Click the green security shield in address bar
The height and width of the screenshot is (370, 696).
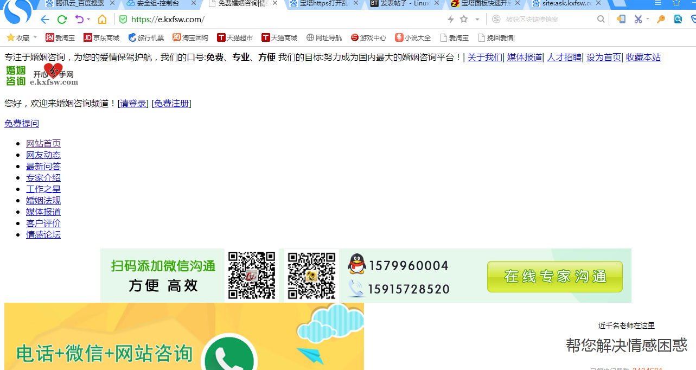click(123, 20)
